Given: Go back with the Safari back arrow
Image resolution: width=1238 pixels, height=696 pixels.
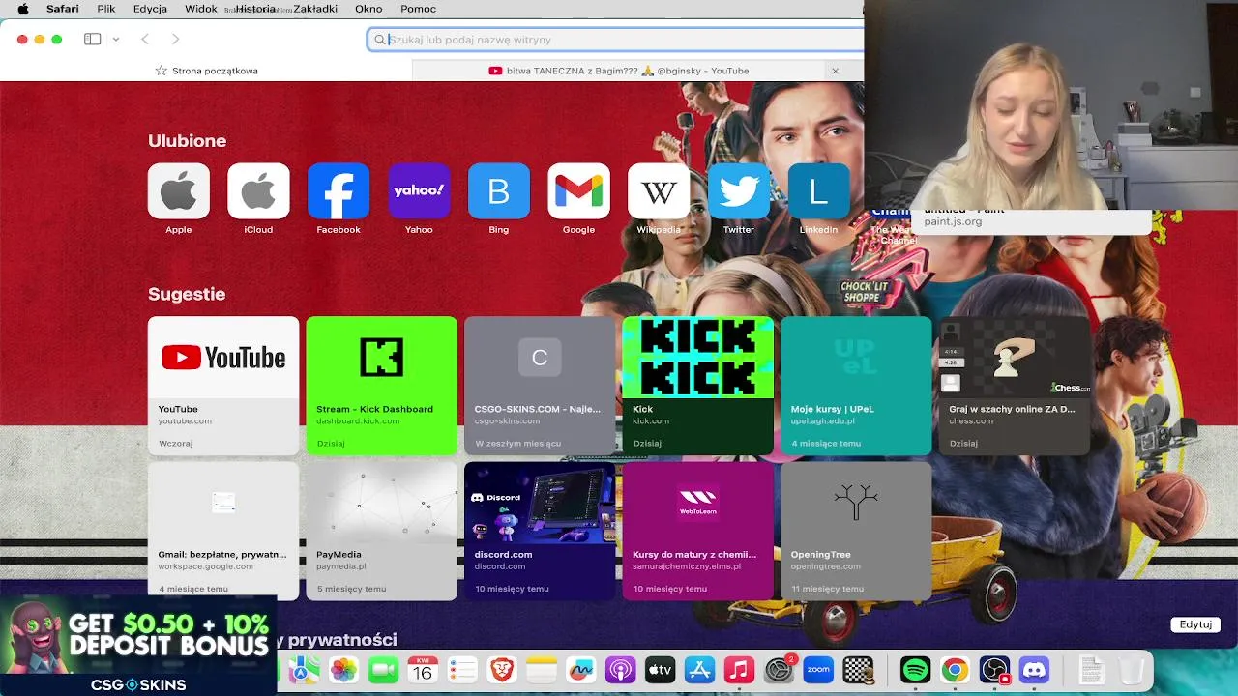Looking at the screenshot, I should point(145,40).
